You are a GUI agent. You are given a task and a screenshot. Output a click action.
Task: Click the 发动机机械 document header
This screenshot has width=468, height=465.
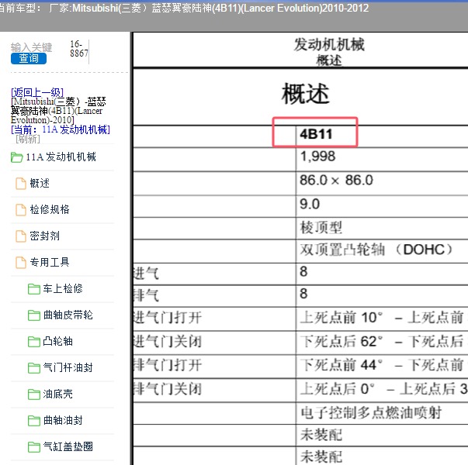coord(329,45)
